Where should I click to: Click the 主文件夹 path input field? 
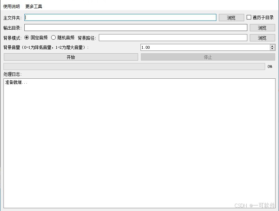point(120,17)
